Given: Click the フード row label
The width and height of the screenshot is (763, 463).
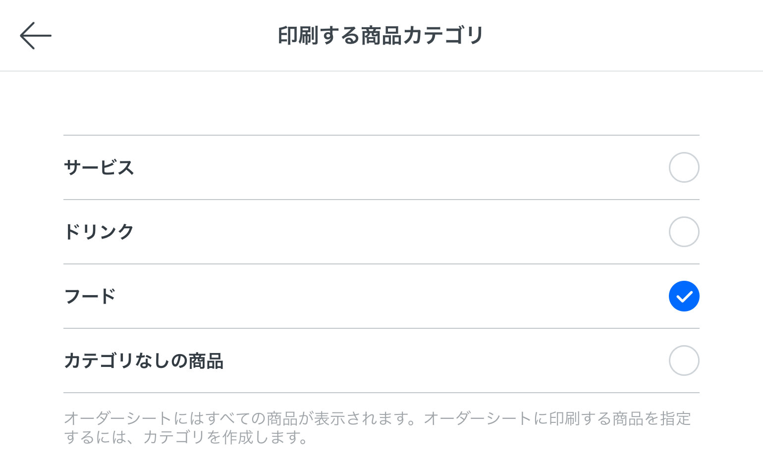Looking at the screenshot, I should click(90, 296).
